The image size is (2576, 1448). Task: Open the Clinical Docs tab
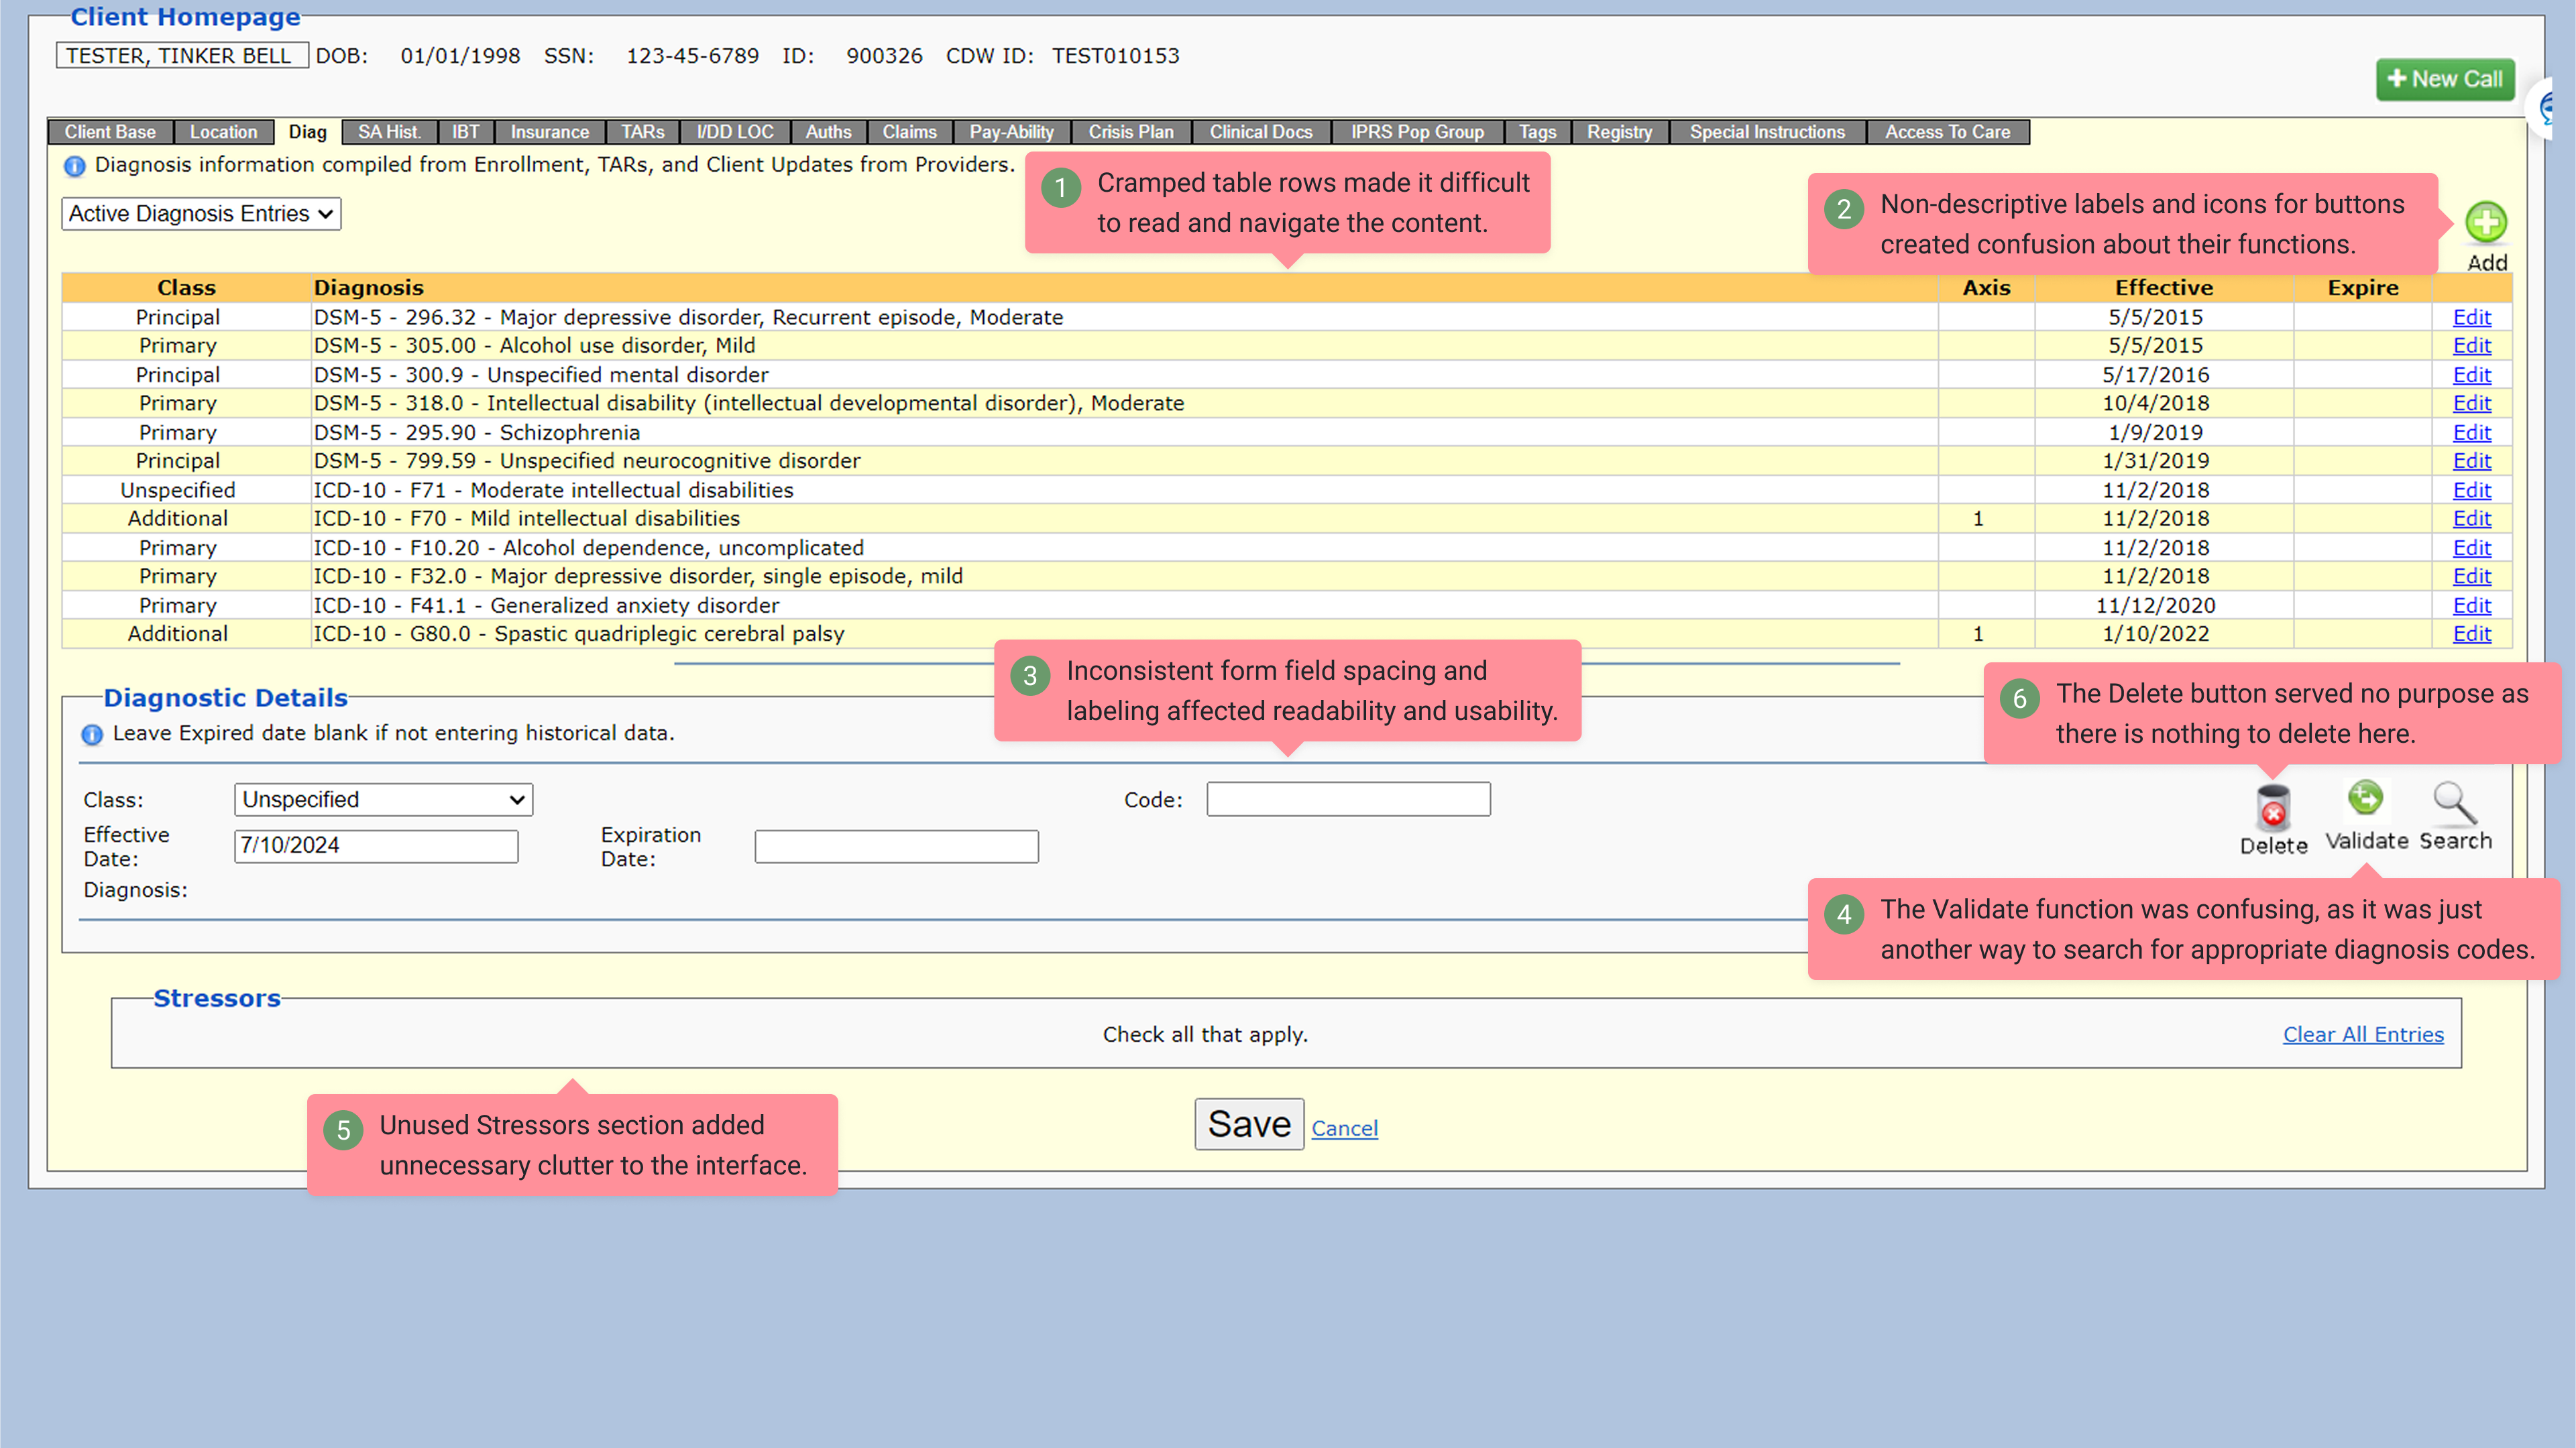click(x=1260, y=132)
